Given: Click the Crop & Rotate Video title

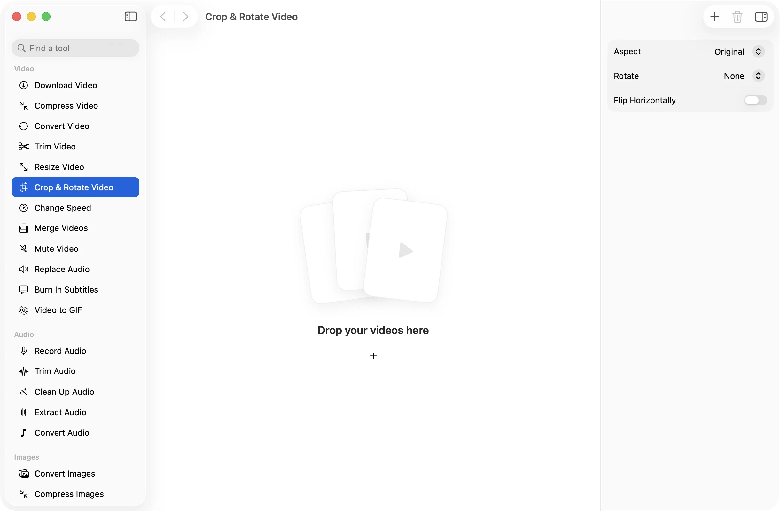Looking at the screenshot, I should point(251,17).
